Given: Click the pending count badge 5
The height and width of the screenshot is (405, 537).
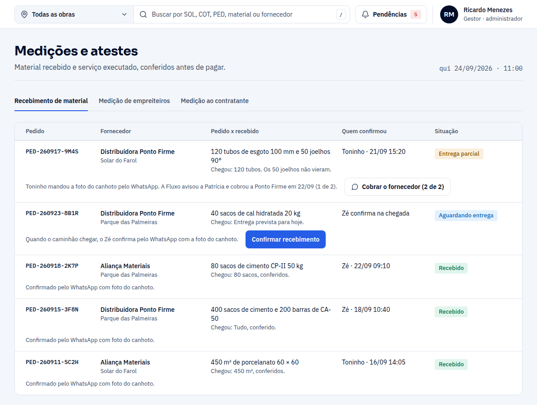Looking at the screenshot, I should [415, 14].
